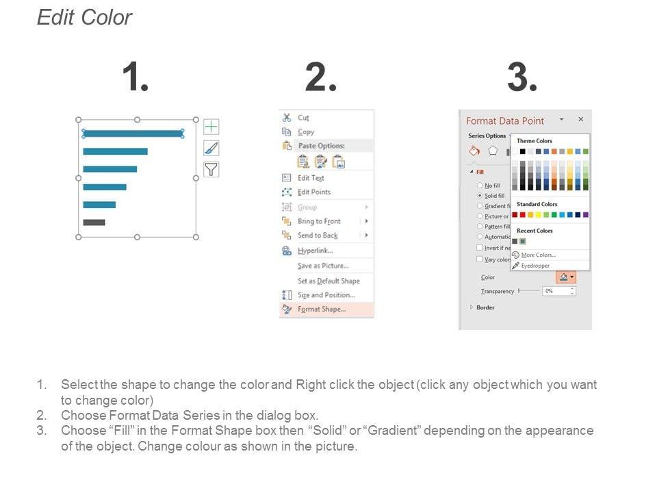Open the Chart Filters funnel icon
Screen dimensions: 657x493
click(211, 170)
